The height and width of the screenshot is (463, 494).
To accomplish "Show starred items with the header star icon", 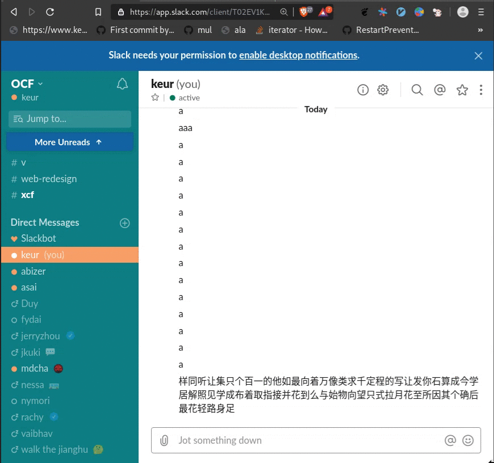I will click(462, 90).
